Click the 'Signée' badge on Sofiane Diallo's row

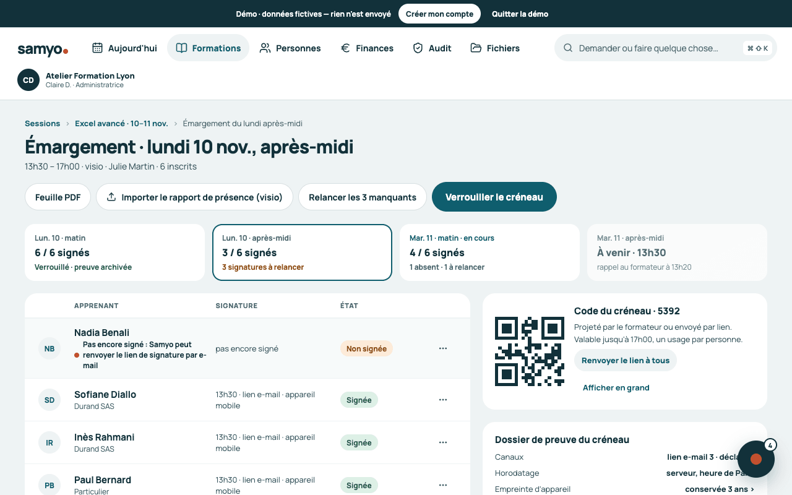[x=359, y=400]
